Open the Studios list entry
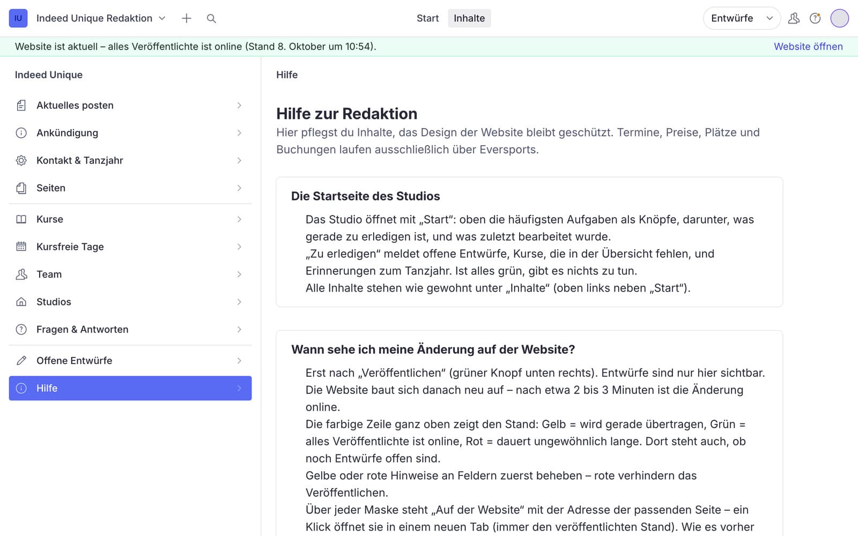The width and height of the screenshot is (858, 536). click(x=130, y=302)
